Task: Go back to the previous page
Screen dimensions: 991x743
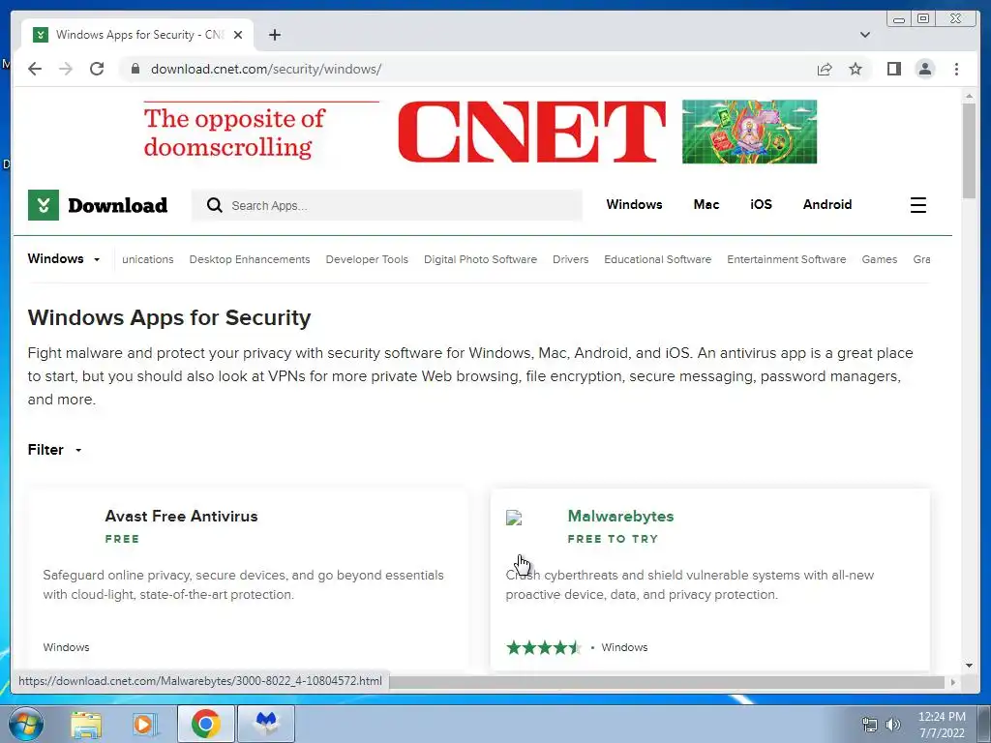Action: (x=35, y=69)
